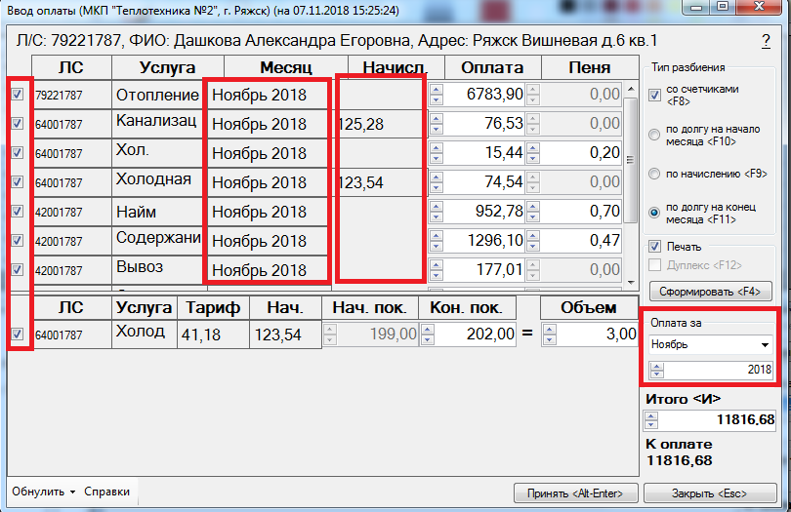Click spinner beside Кон. пок. 202,00
The width and height of the screenshot is (791, 512).
[x=426, y=335]
